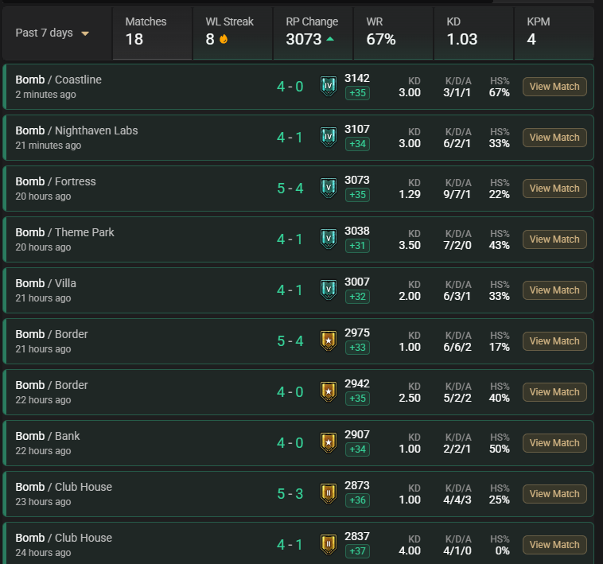
Task: Click the 2 minutes ago timestamp
Action: click(x=46, y=95)
